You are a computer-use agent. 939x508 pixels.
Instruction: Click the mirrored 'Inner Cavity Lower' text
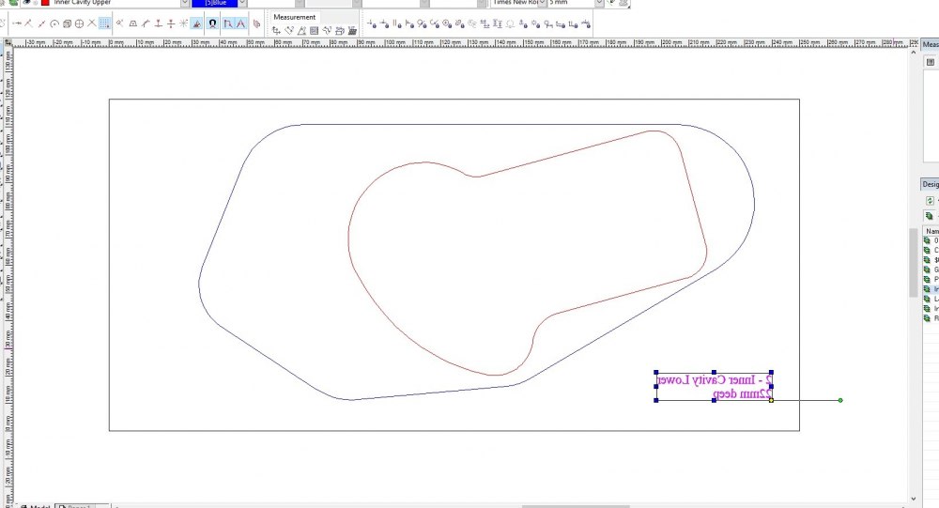pyautogui.click(x=708, y=380)
